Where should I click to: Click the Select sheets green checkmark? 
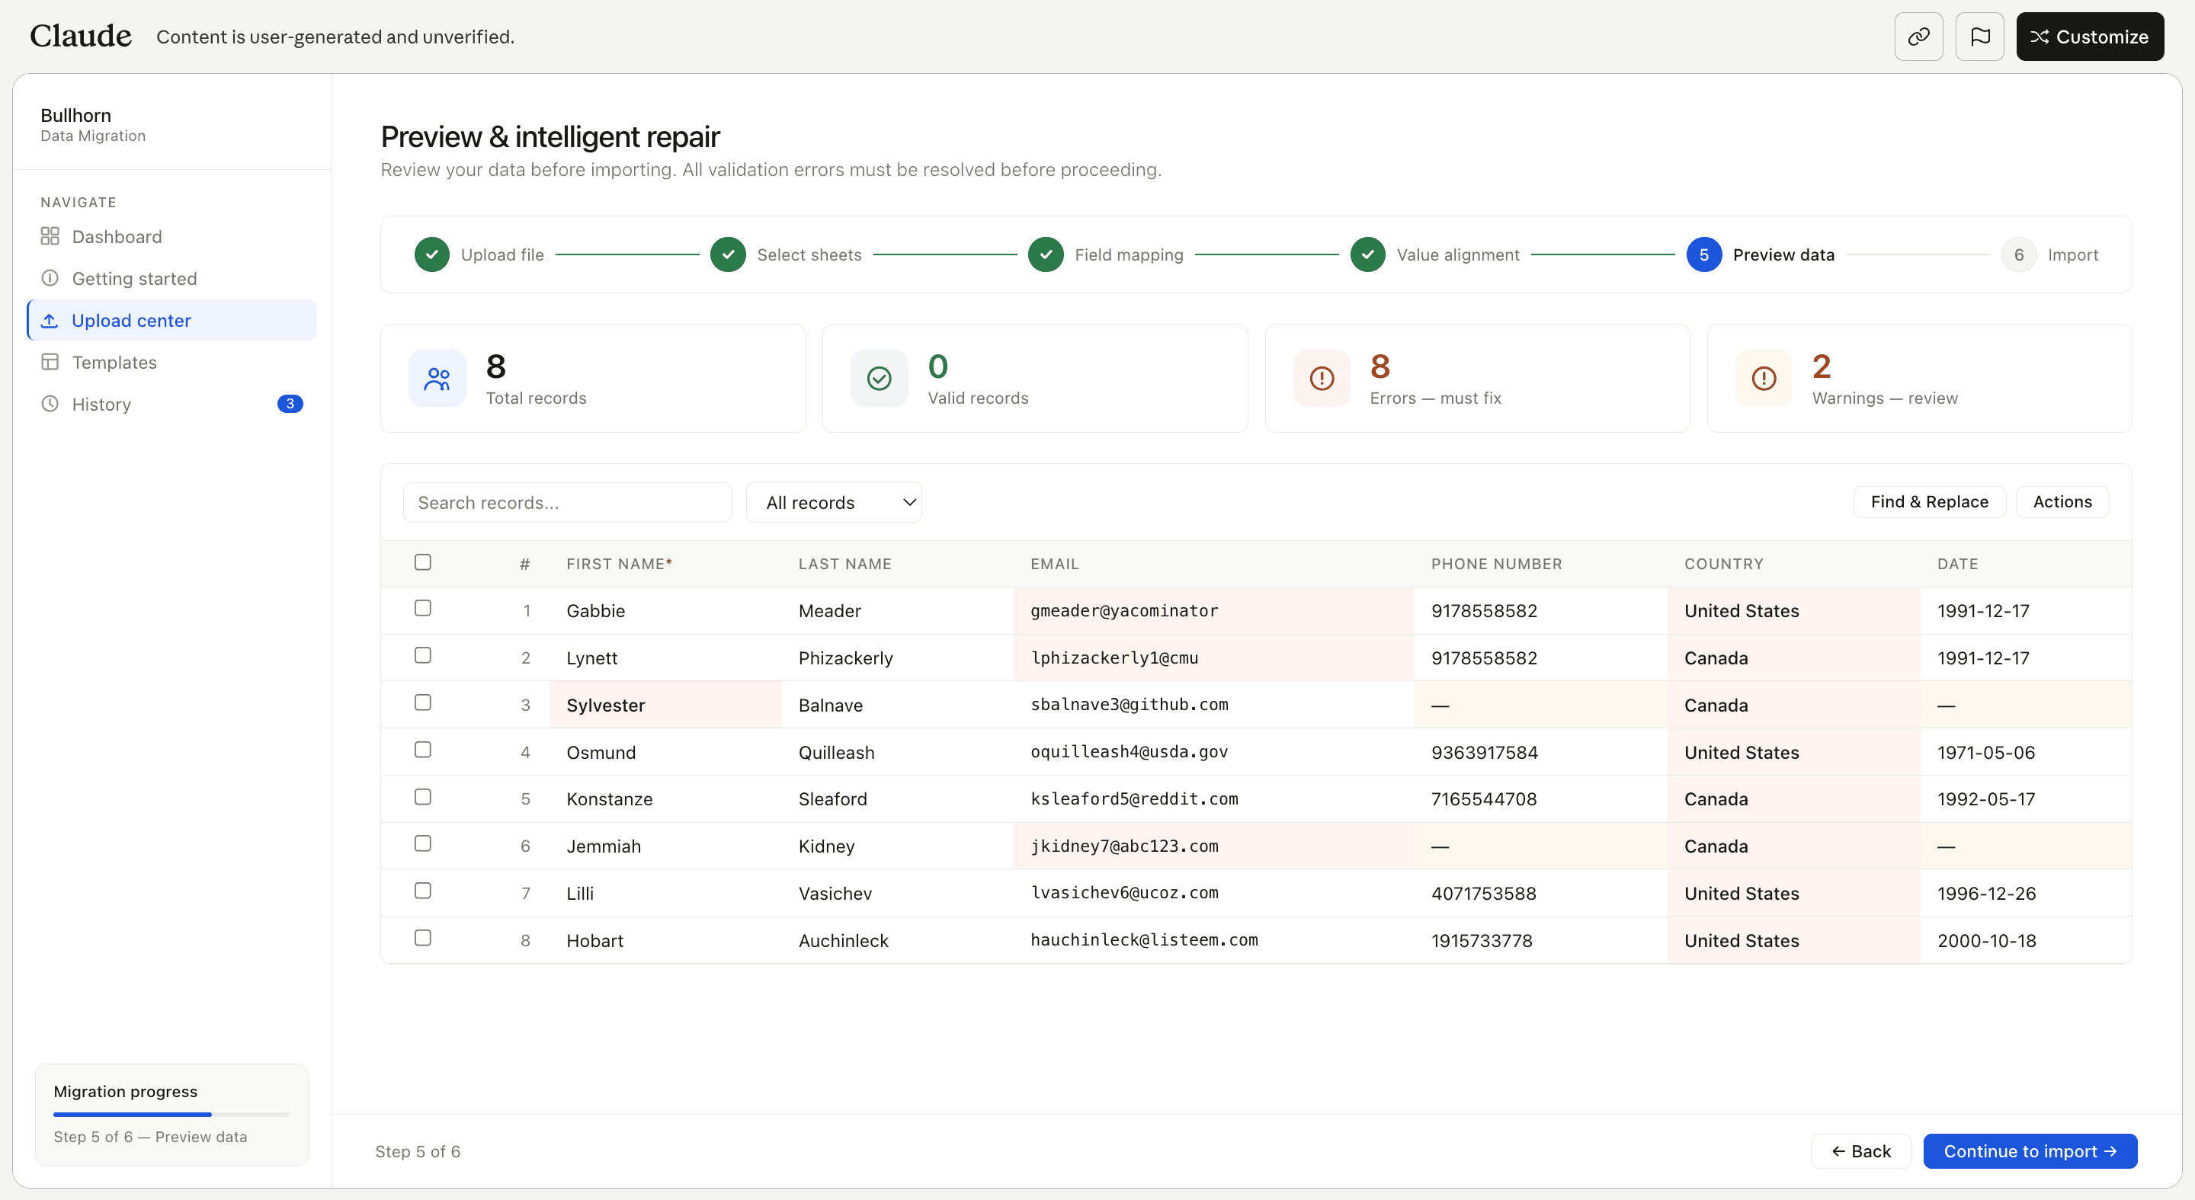[728, 254]
